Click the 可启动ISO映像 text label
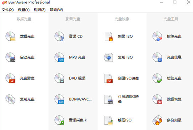This screenshot has width=193, height=130. click(128, 99)
